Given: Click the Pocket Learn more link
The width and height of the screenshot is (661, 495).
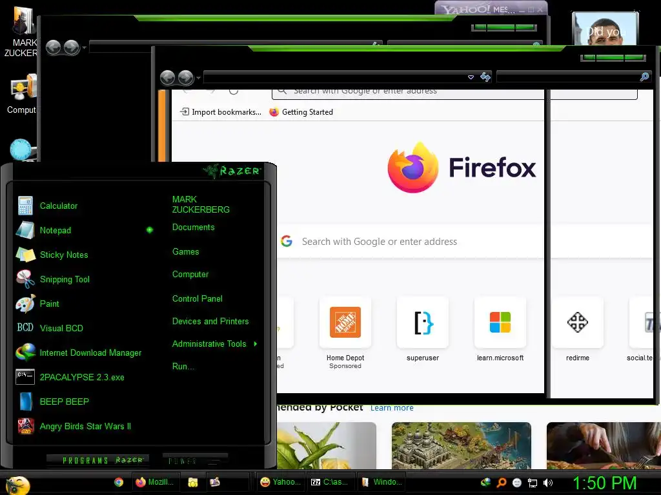Looking at the screenshot, I should (x=392, y=408).
